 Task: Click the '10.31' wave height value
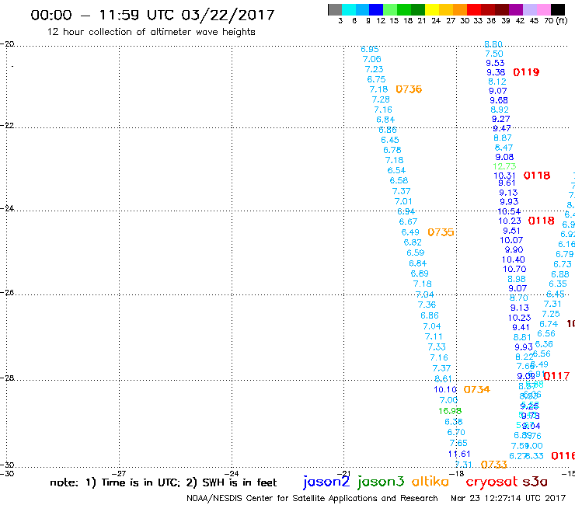[x=504, y=176]
